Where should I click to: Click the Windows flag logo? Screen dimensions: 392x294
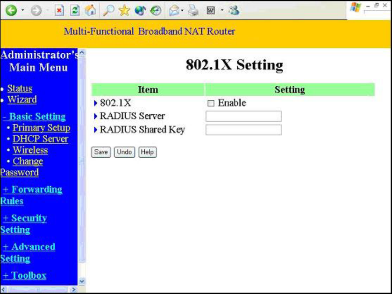coord(355,7)
